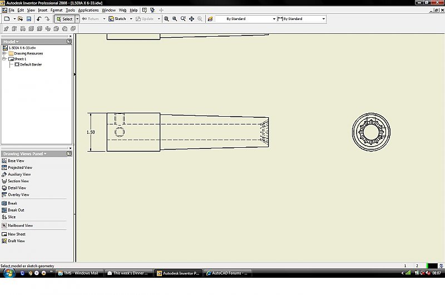Click New Sheet in the panel

pyautogui.click(x=16, y=234)
